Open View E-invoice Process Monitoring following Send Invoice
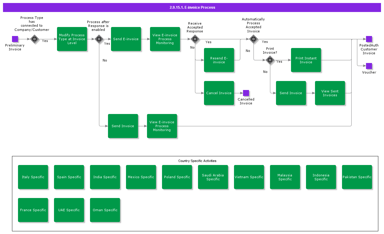The width and height of the screenshot is (384, 234). pos(162,126)
